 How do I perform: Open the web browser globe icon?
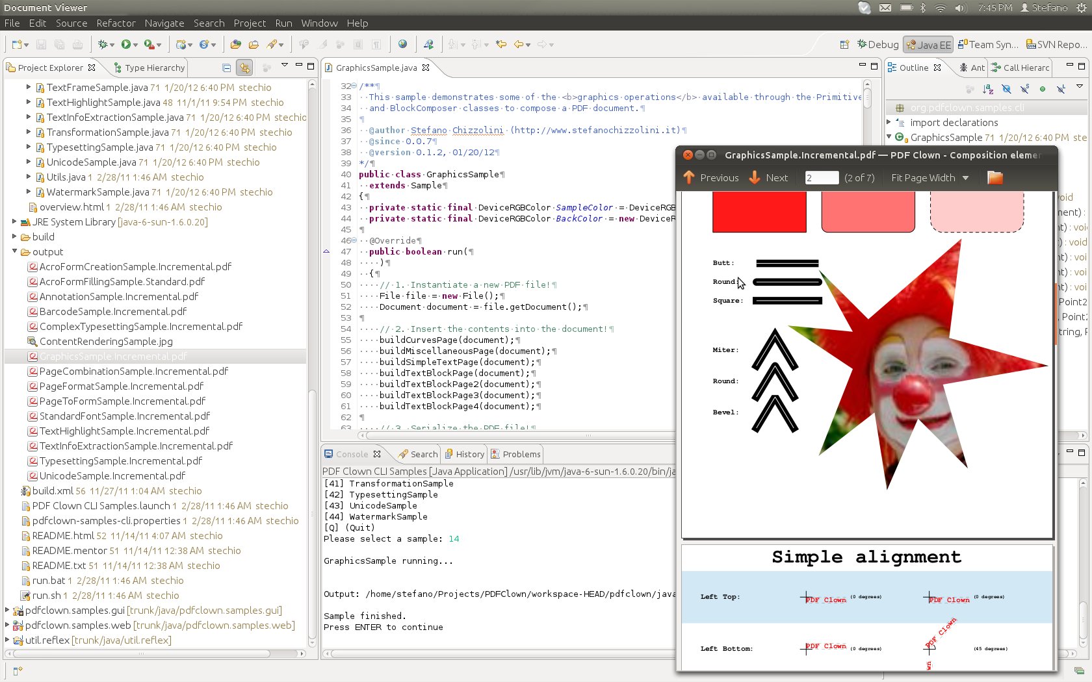[x=402, y=44]
